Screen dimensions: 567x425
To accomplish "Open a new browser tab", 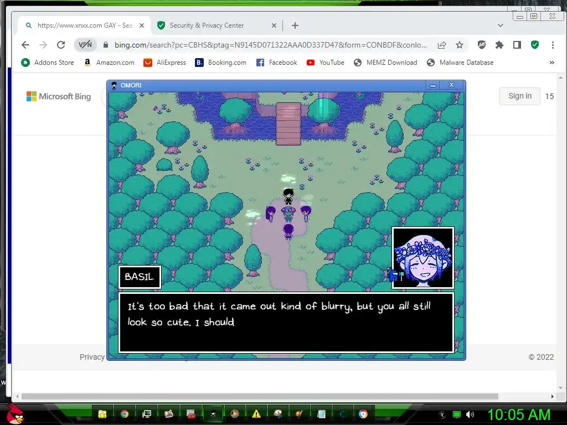I will tap(295, 25).
